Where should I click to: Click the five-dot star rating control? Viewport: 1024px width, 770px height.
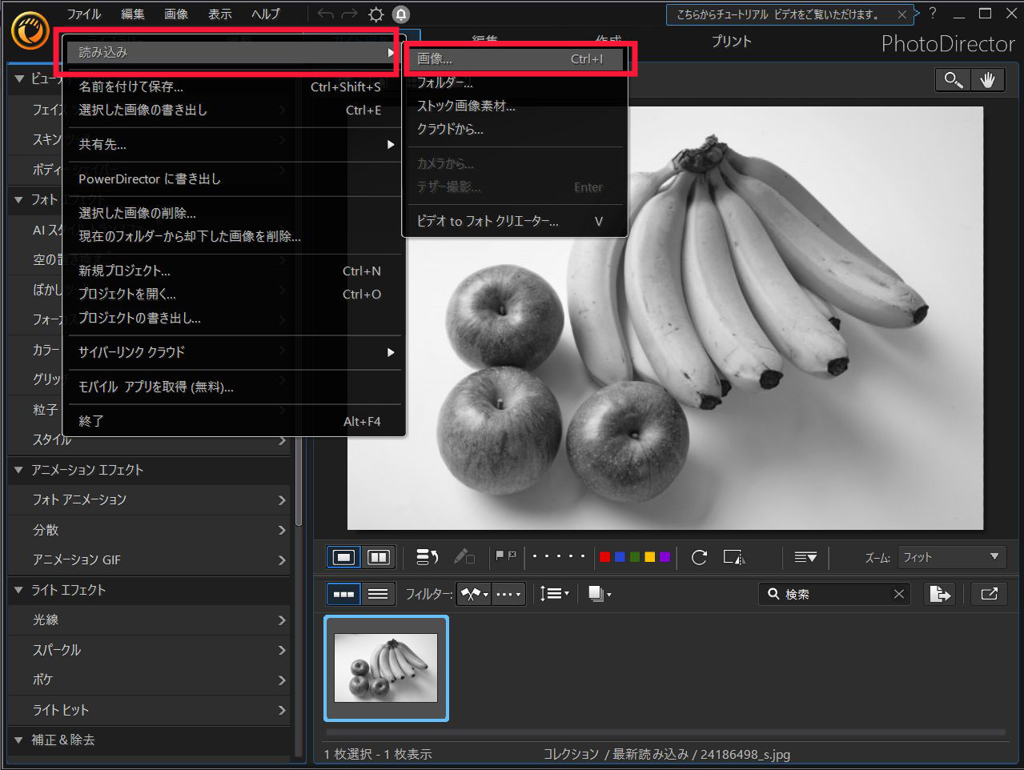(x=559, y=556)
